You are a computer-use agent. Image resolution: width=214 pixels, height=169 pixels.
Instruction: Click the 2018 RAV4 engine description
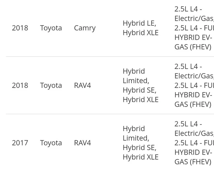coord(194,85)
